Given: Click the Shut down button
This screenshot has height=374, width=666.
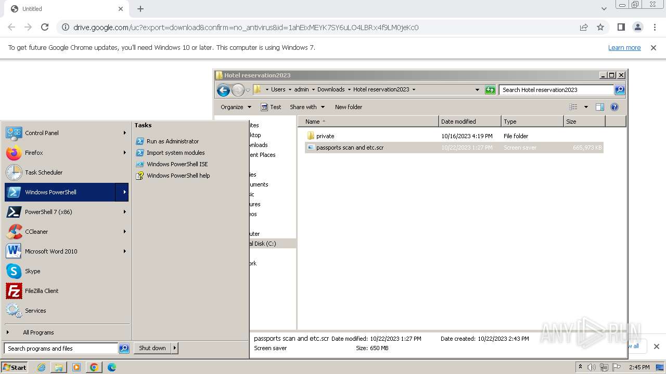Looking at the screenshot, I should 152,348.
